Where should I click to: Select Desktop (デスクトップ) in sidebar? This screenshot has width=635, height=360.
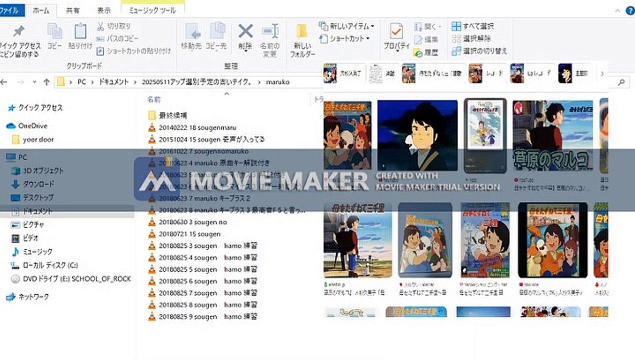32,197
